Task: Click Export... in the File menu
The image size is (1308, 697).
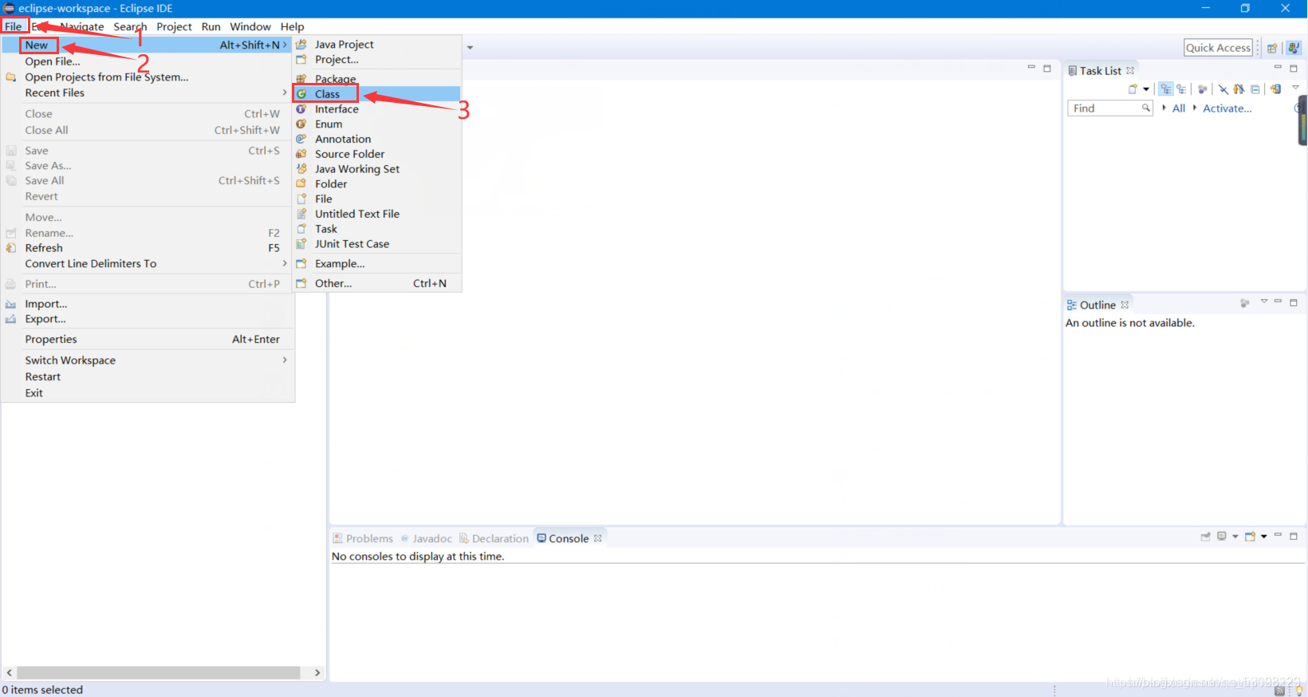Action: [x=148, y=319]
